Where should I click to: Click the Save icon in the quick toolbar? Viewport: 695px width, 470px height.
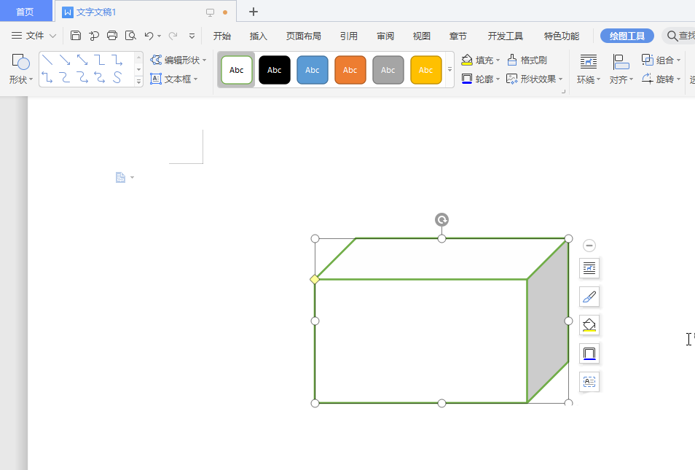(x=76, y=36)
